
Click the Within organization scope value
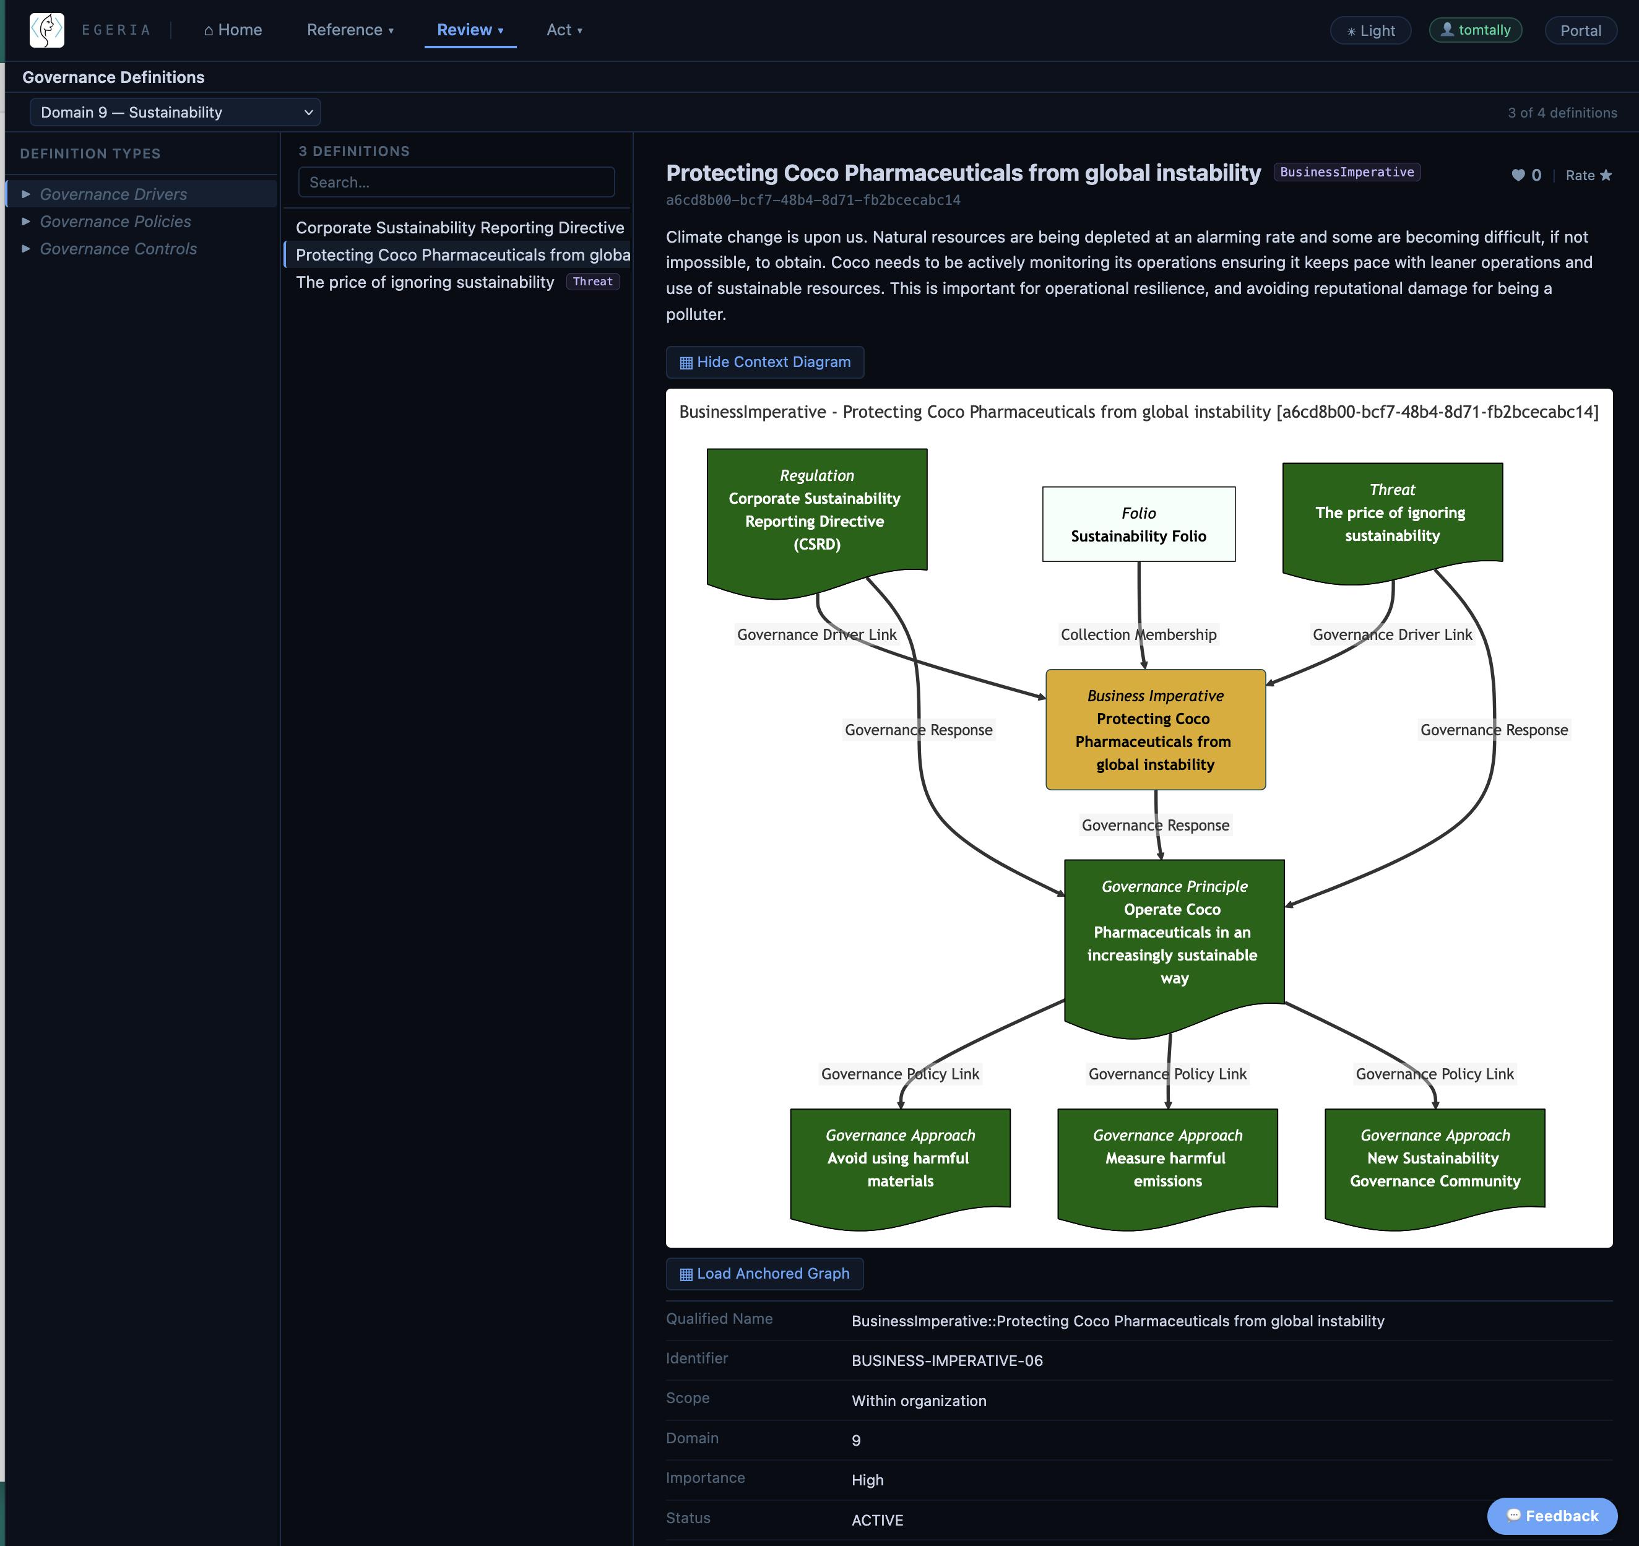pos(919,1401)
